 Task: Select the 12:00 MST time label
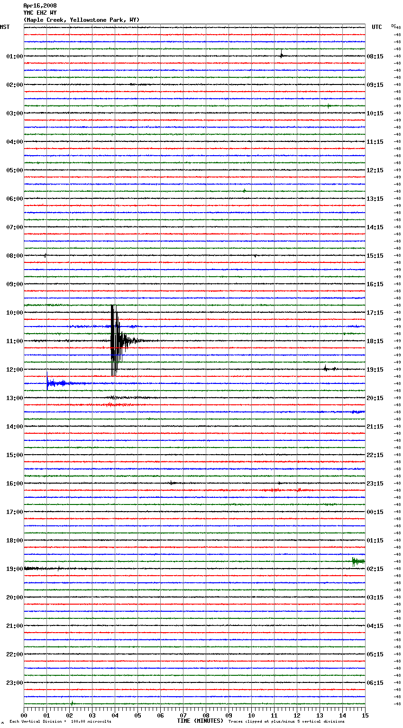(x=14, y=370)
